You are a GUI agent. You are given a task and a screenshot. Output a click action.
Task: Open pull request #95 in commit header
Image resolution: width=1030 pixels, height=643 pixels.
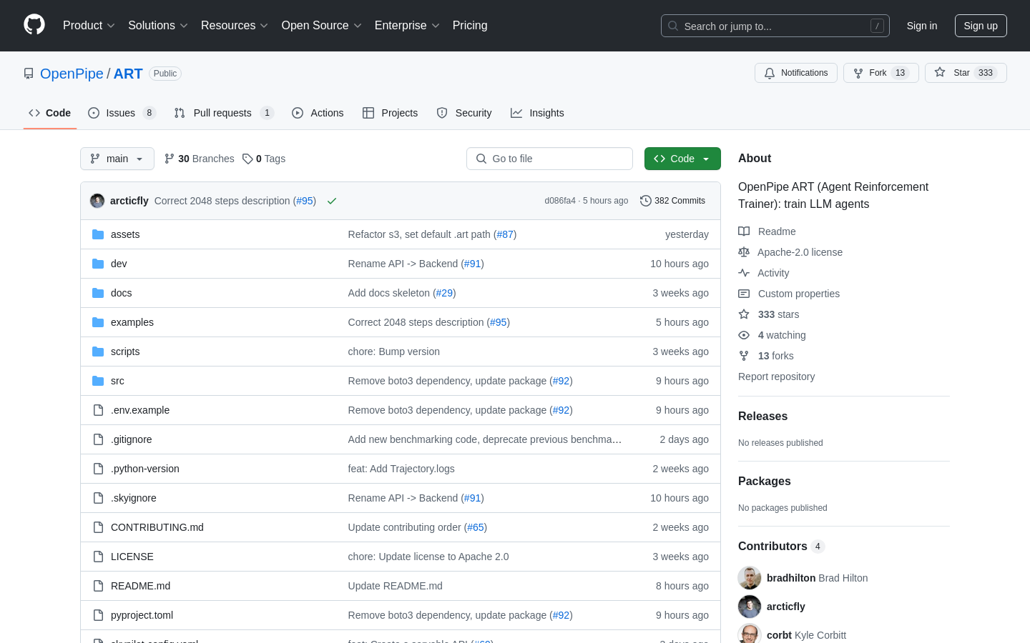[305, 201]
